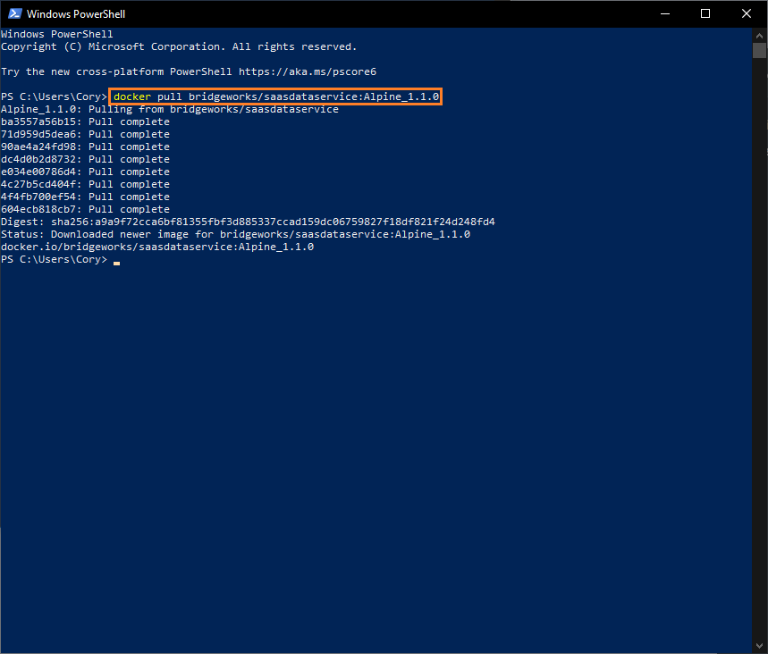This screenshot has height=654, width=768.
Task: Click the last PS C:\Users\Cory> prompt
Action: [x=54, y=259]
